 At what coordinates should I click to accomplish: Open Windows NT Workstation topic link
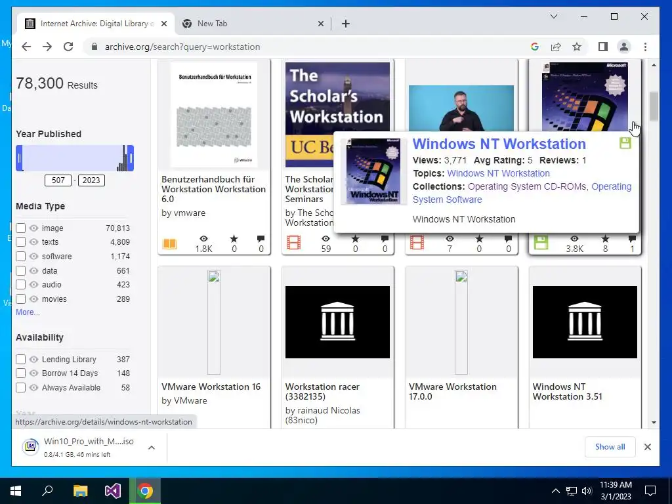(498, 173)
